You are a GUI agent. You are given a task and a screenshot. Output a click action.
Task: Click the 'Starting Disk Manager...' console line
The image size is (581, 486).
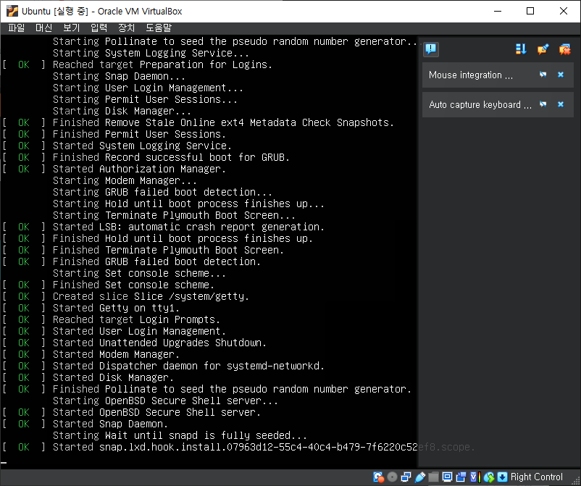[x=122, y=111]
